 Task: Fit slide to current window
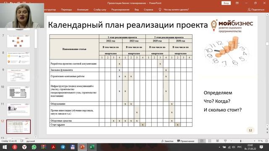[266, 141]
